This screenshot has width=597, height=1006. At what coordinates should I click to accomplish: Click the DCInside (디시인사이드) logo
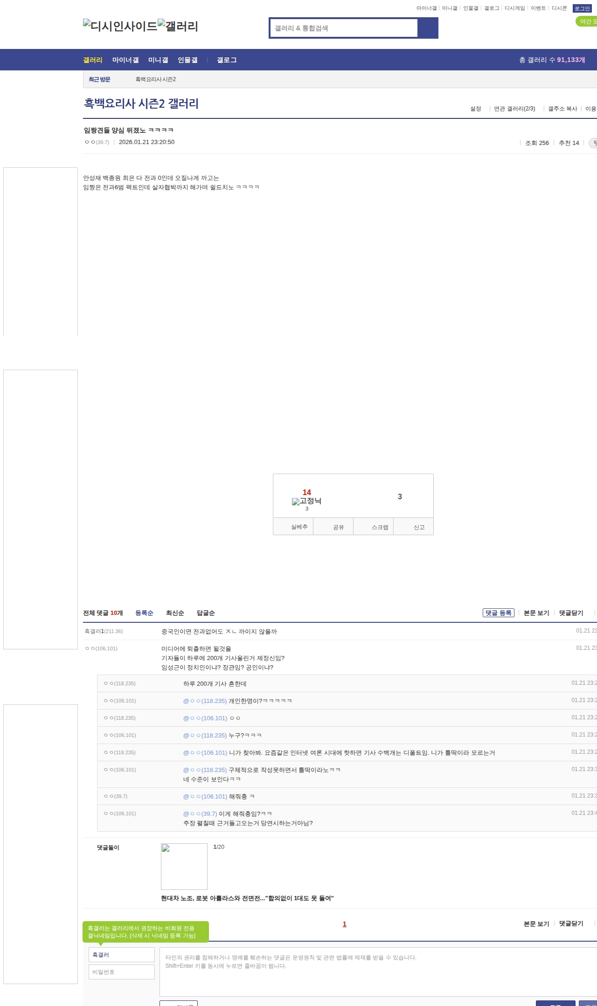(120, 26)
